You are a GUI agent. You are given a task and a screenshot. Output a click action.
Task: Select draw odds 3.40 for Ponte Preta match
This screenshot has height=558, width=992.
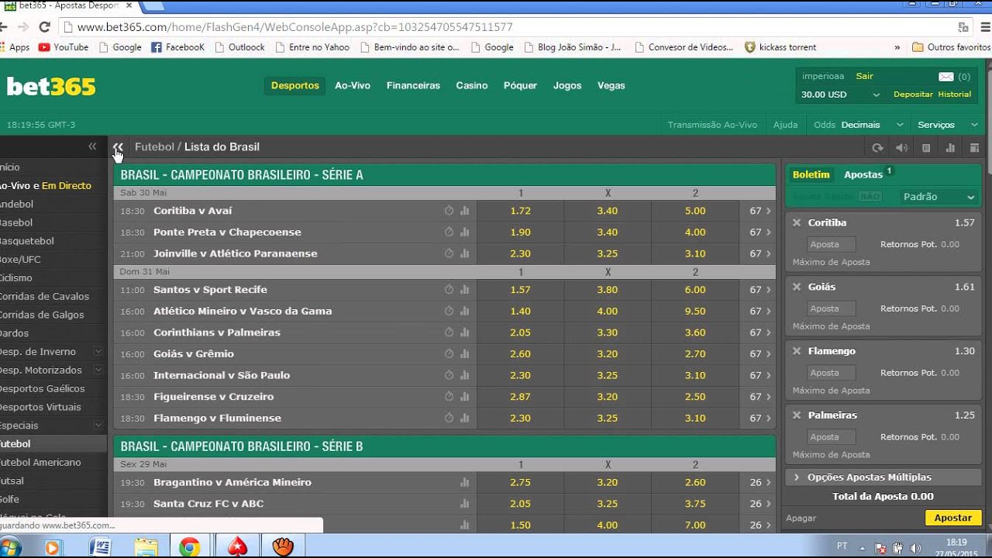click(x=608, y=232)
